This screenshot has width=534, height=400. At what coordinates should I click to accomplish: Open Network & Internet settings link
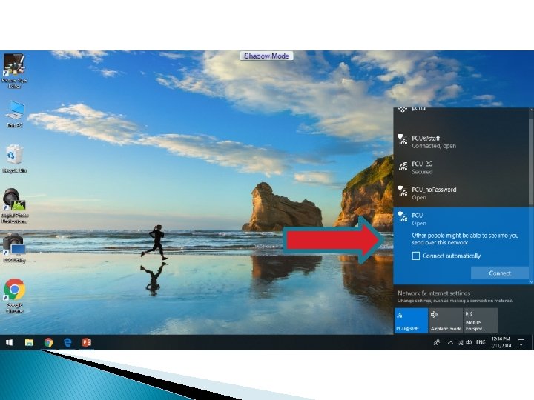point(434,293)
